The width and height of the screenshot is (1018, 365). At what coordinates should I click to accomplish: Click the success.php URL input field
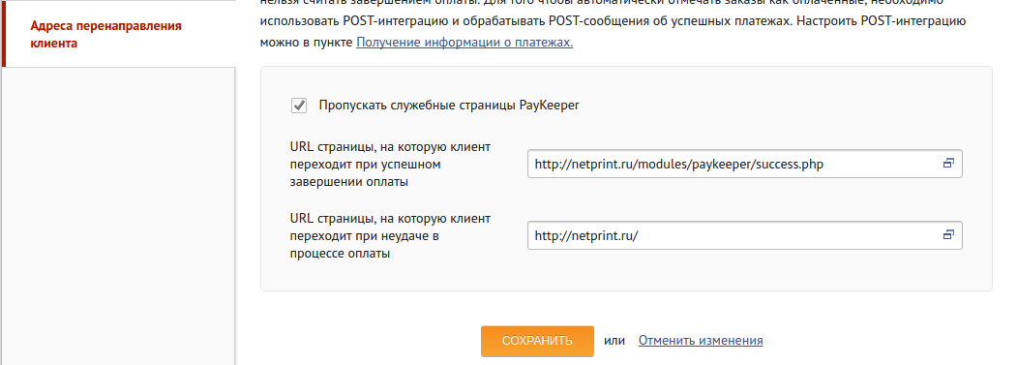pyautogui.click(x=745, y=164)
